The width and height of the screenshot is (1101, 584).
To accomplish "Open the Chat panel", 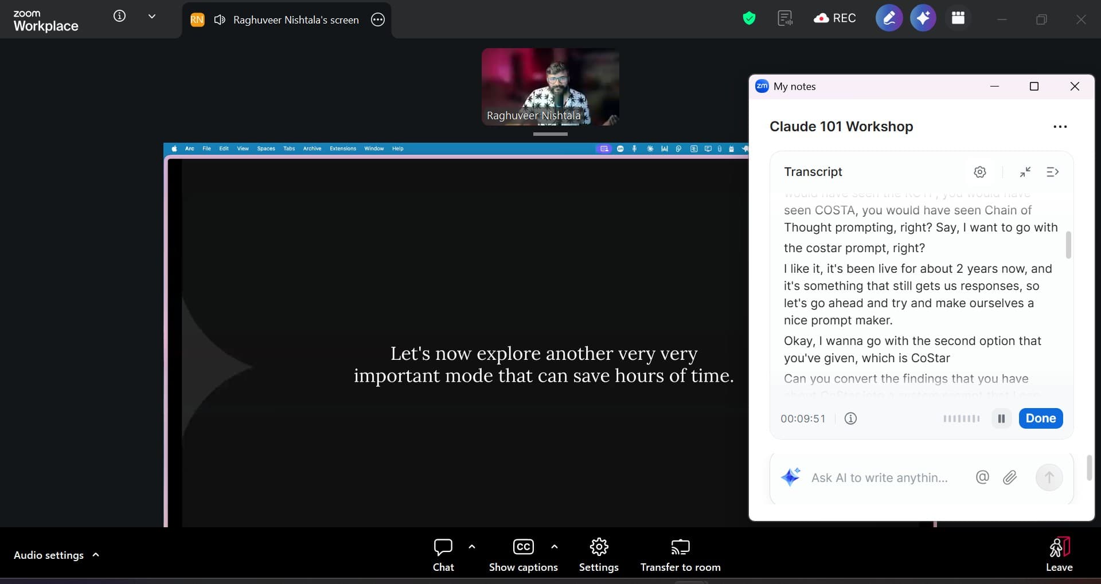I will pyautogui.click(x=443, y=555).
